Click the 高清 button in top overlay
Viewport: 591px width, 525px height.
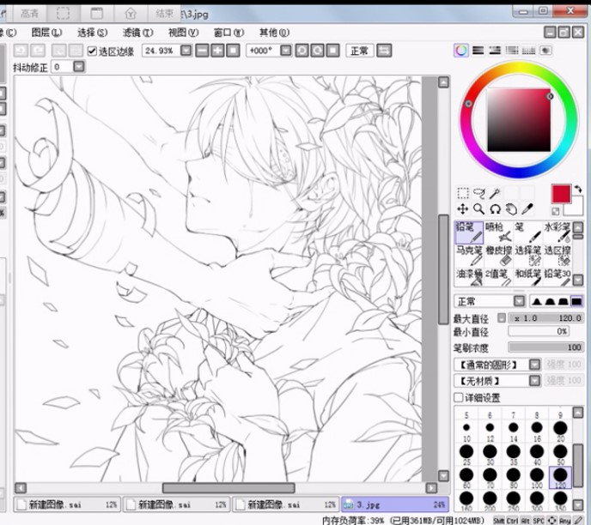pos(29,14)
